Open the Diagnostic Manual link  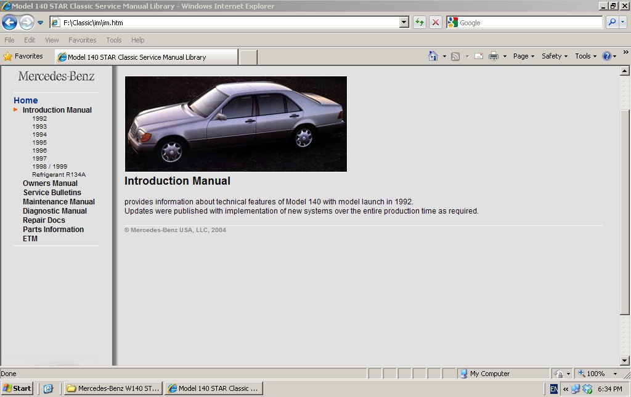[x=54, y=211]
